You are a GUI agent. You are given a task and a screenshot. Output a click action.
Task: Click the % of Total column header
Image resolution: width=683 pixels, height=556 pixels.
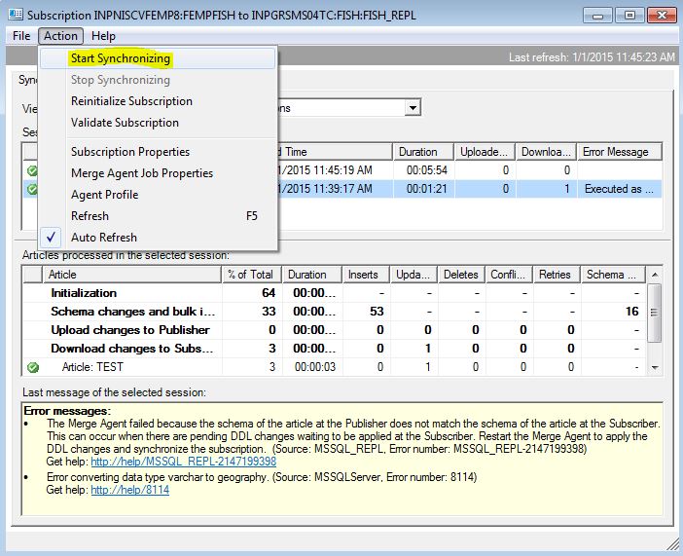(x=252, y=275)
